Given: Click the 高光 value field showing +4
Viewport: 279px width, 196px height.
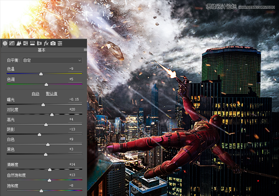Looking at the screenshot, I should (75, 119).
